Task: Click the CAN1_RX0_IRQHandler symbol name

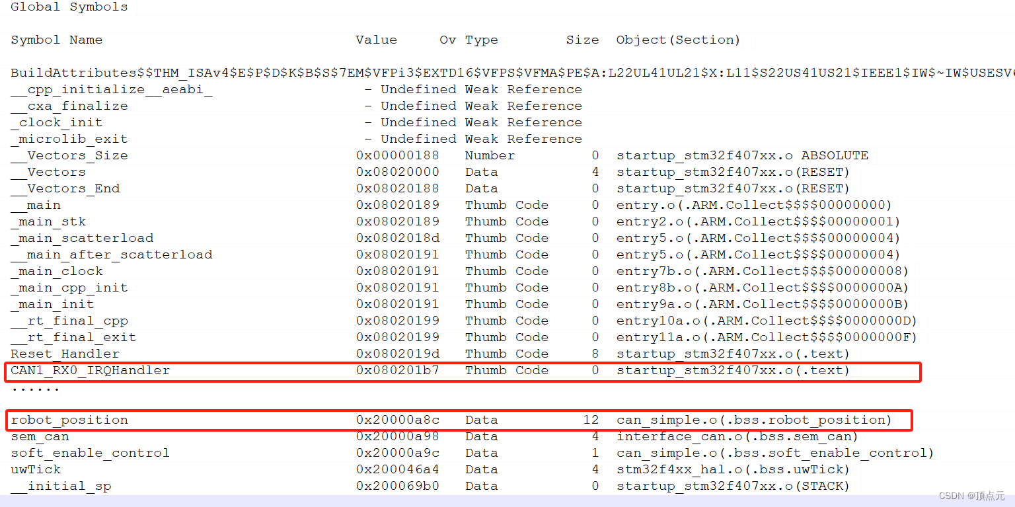Action: pyautogui.click(x=91, y=370)
